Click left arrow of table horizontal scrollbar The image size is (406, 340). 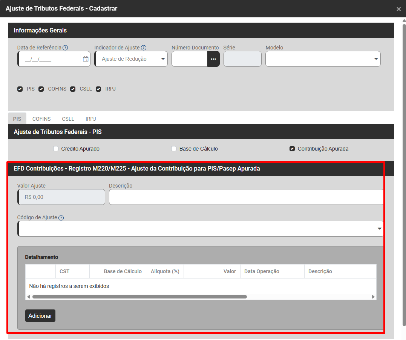tap(29, 297)
